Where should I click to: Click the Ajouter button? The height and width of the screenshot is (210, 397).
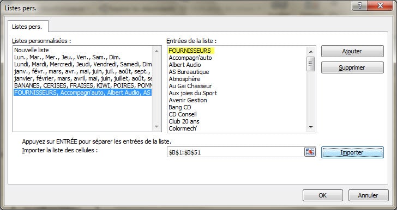click(352, 51)
